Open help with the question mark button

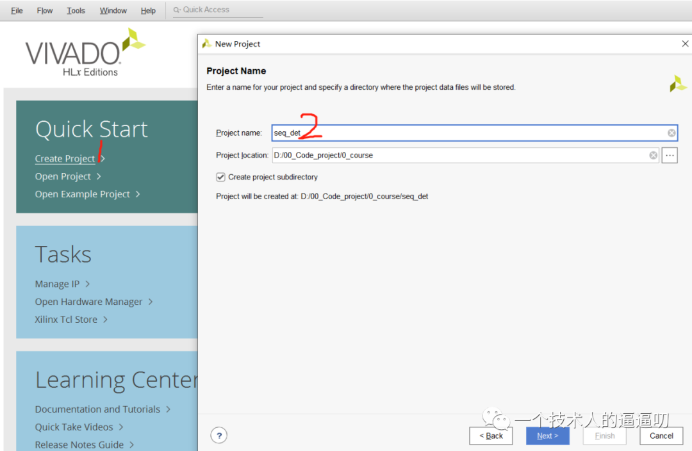(x=219, y=436)
